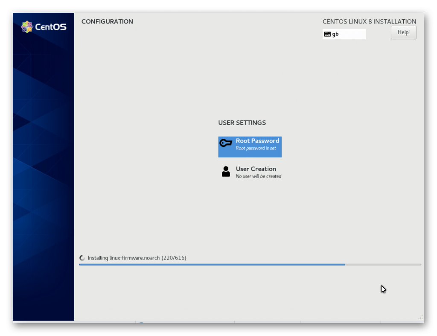Click the spinner icon next to Installing
Screen dimensions: 437x336
(x=82, y=258)
